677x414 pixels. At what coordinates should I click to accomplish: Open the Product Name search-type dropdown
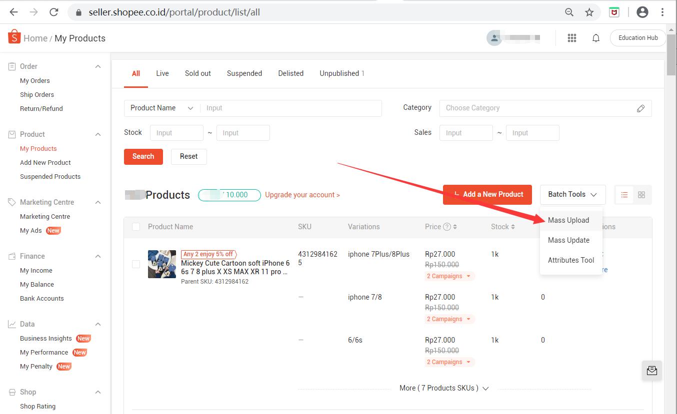point(162,108)
